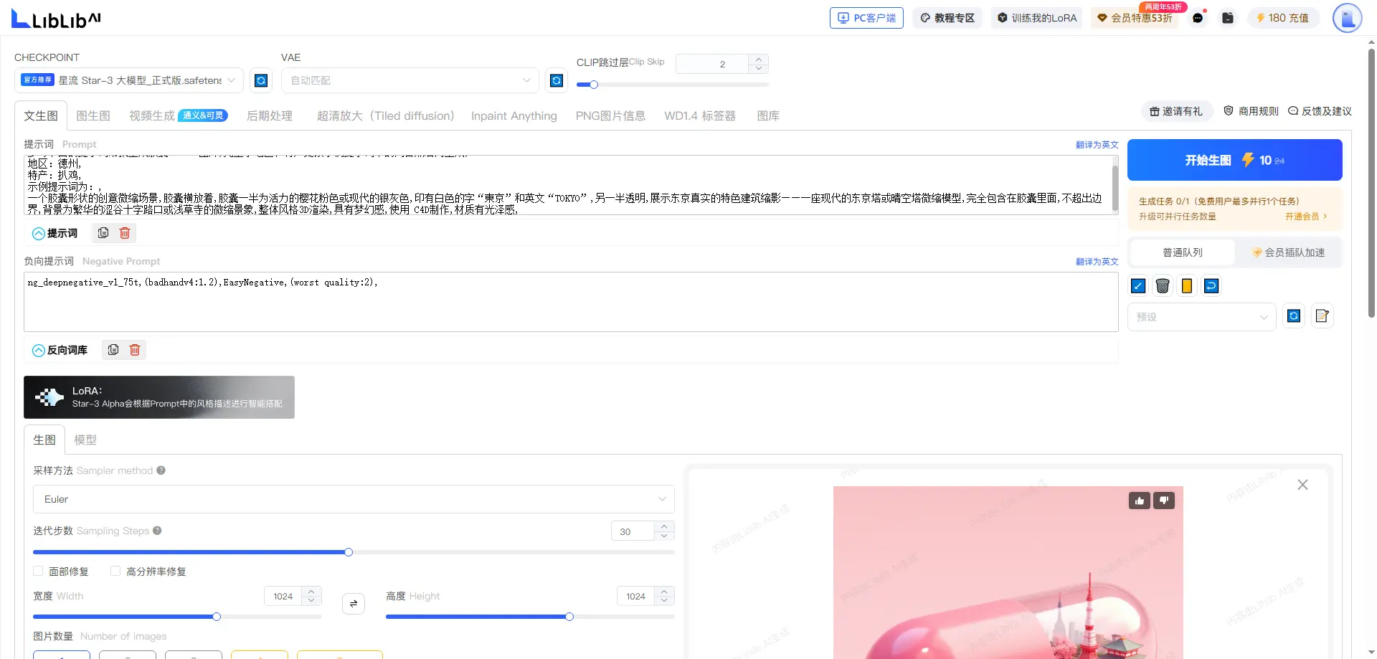Copy the positive prompt text
Image resolution: width=1377 pixels, height=659 pixels.
[103, 233]
